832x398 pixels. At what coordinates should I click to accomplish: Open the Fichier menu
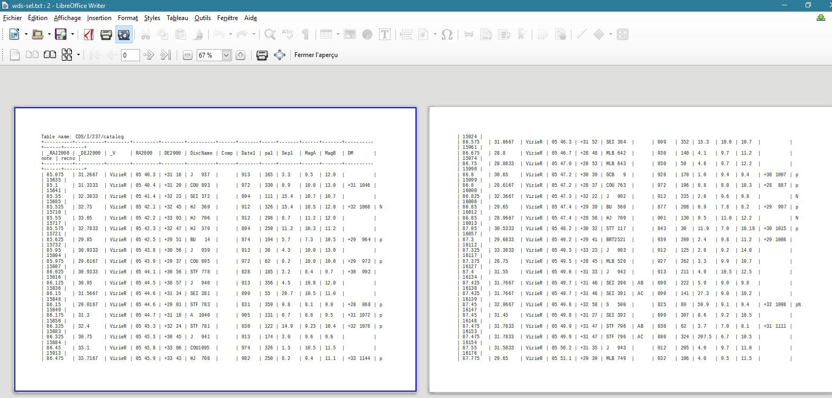coord(13,18)
